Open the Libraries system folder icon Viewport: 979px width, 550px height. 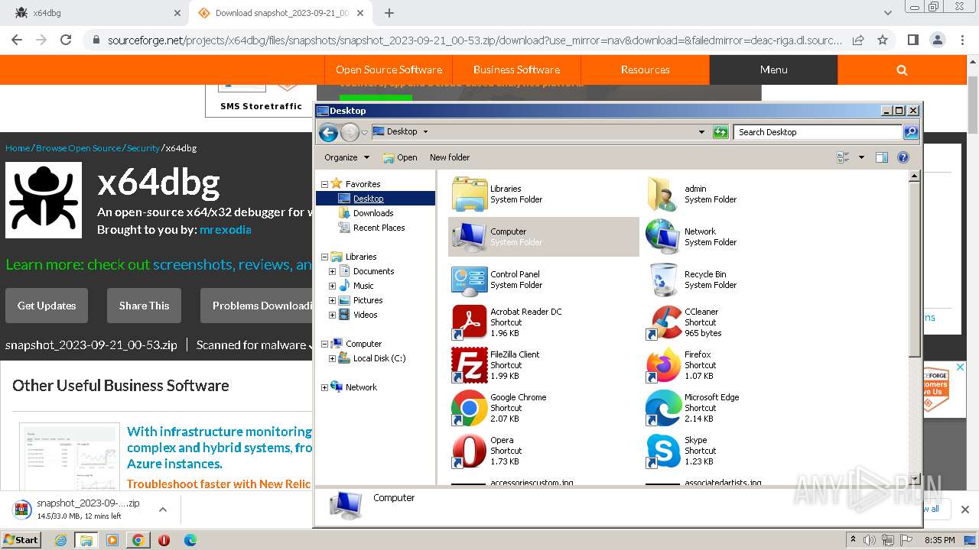[x=470, y=194]
